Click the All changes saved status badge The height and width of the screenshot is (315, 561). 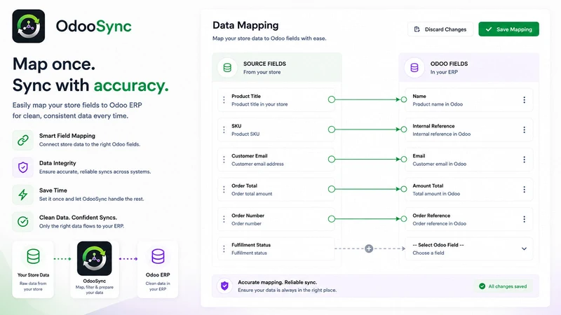point(503,286)
